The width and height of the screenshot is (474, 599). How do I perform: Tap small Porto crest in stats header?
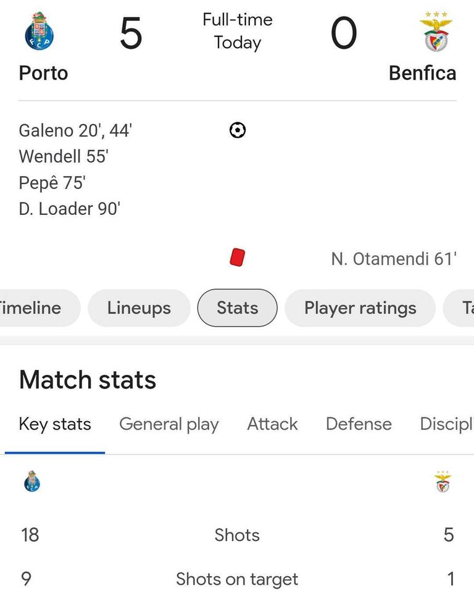[32, 481]
